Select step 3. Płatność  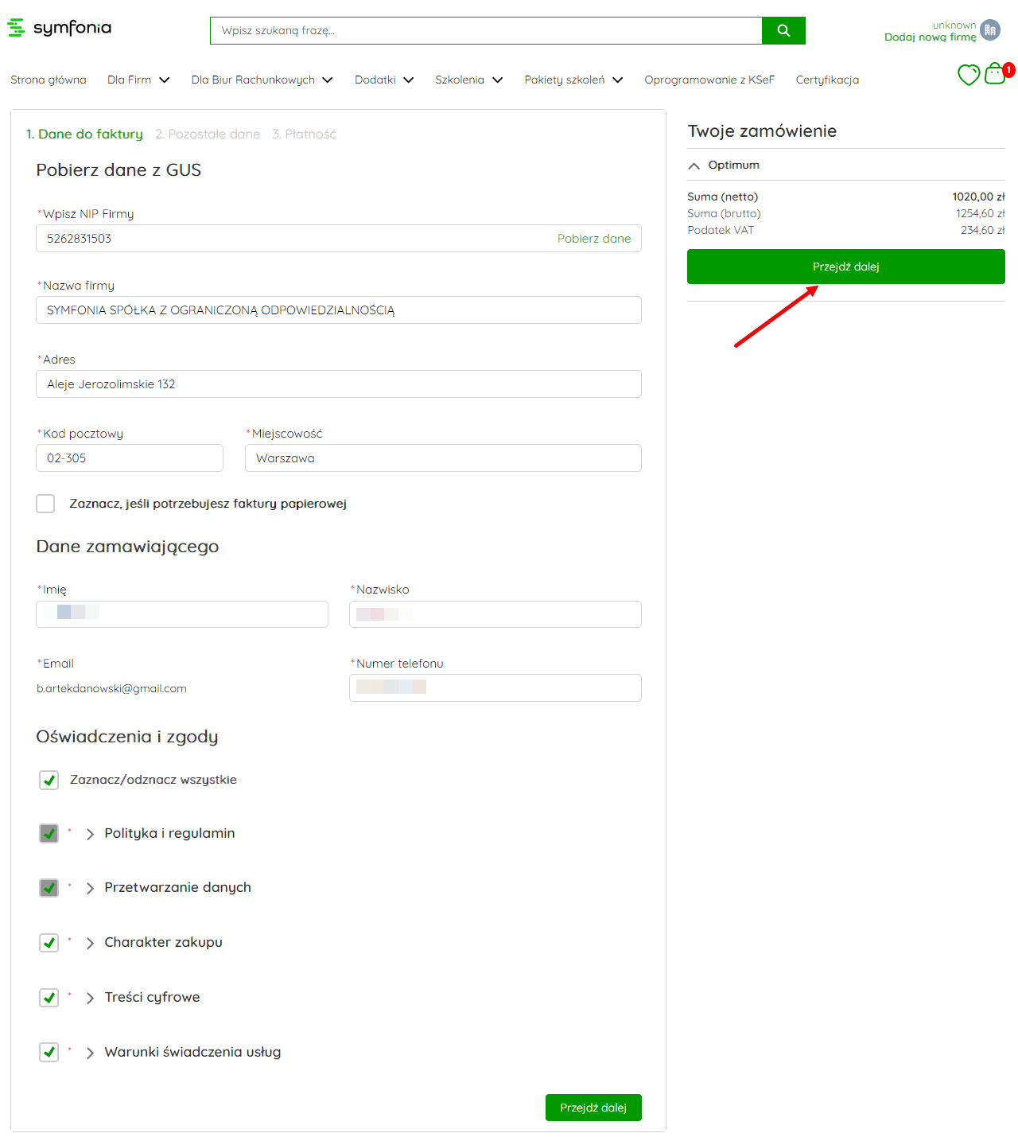(304, 134)
